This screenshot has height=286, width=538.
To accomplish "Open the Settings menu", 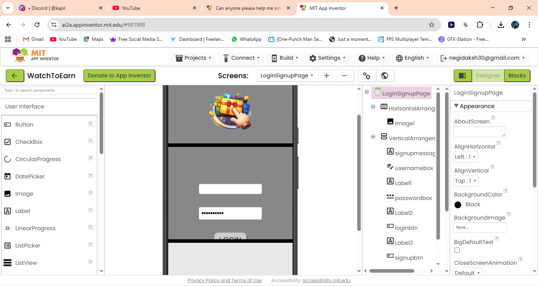I will tap(327, 58).
